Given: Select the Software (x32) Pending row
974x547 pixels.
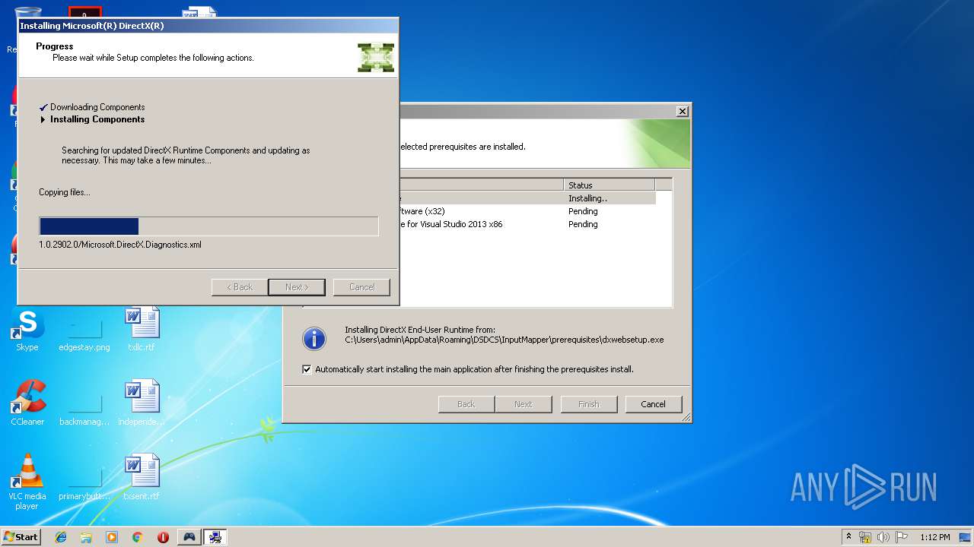Looking at the screenshot, I should pos(527,211).
